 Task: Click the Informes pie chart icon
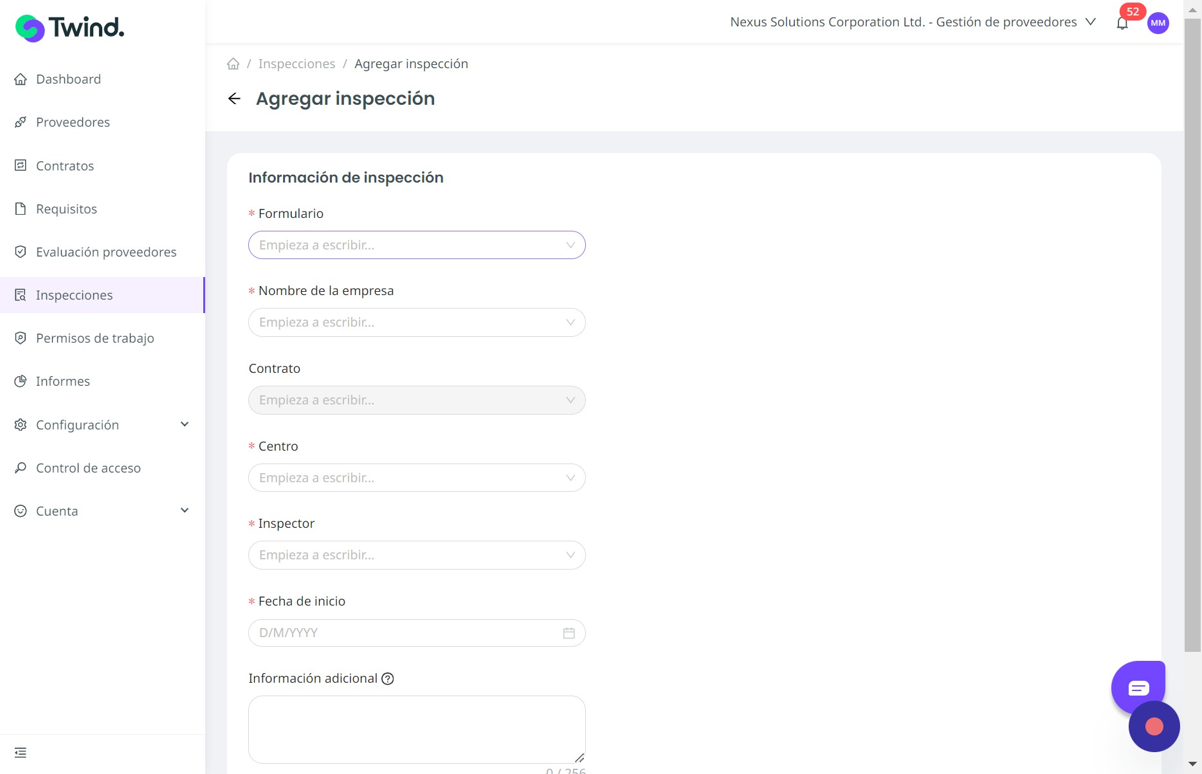21,381
